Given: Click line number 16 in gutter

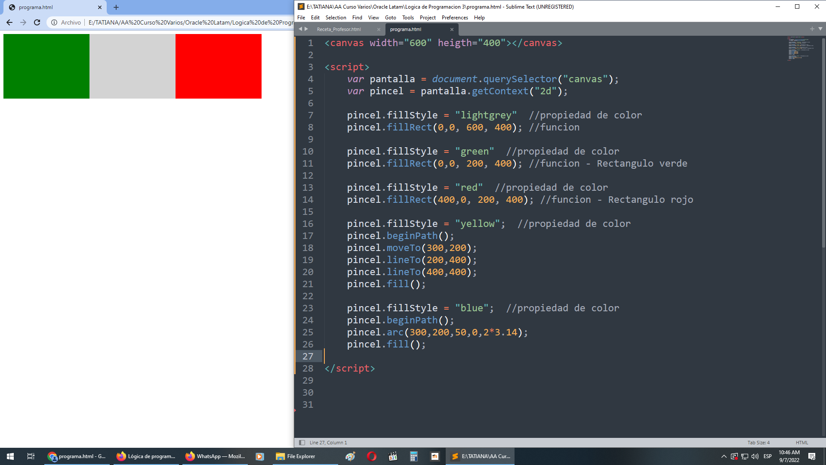Looking at the screenshot, I should 308,224.
